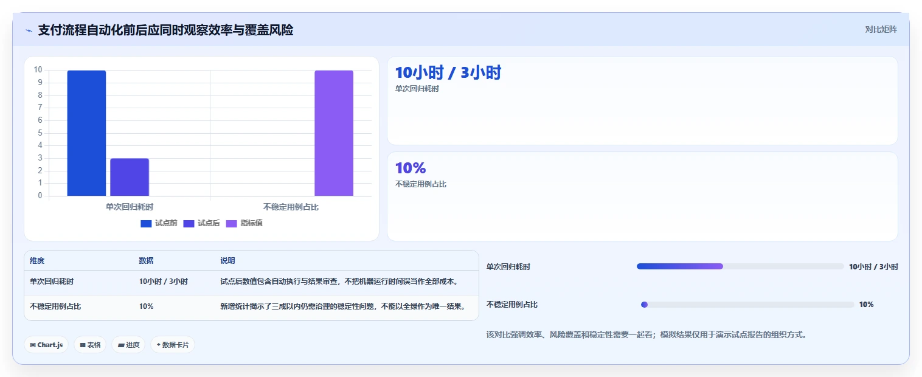Viewport: 922px width, 377px height.
Task: Toggle the 试点前 legend item
Action: coord(159,223)
